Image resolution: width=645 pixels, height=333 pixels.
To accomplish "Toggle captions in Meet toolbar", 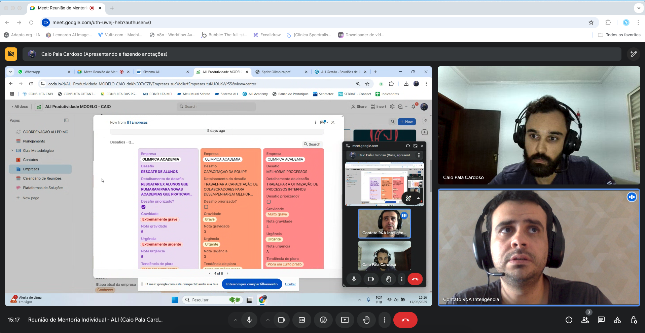I will coord(302,320).
